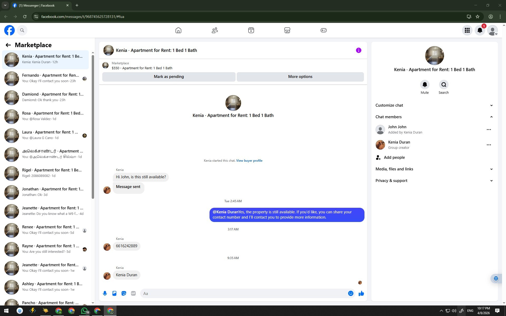Open Facebook notifications bell
Image resolution: width=506 pixels, height=316 pixels.
[x=480, y=30]
